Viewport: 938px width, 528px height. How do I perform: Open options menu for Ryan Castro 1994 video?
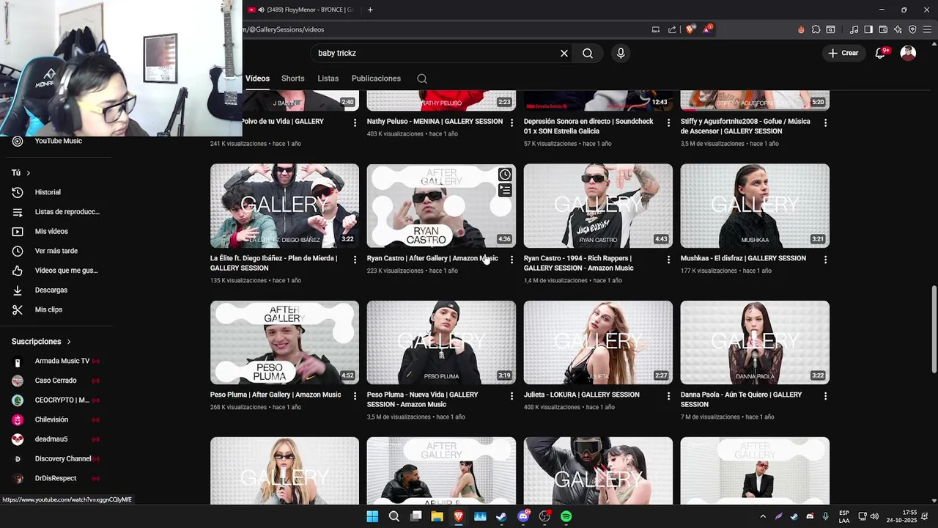tap(668, 260)
